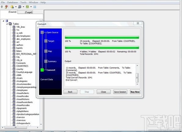Select the abc_employees table
Viewport: 182px width, 132px height.
[x=23, y=39]
